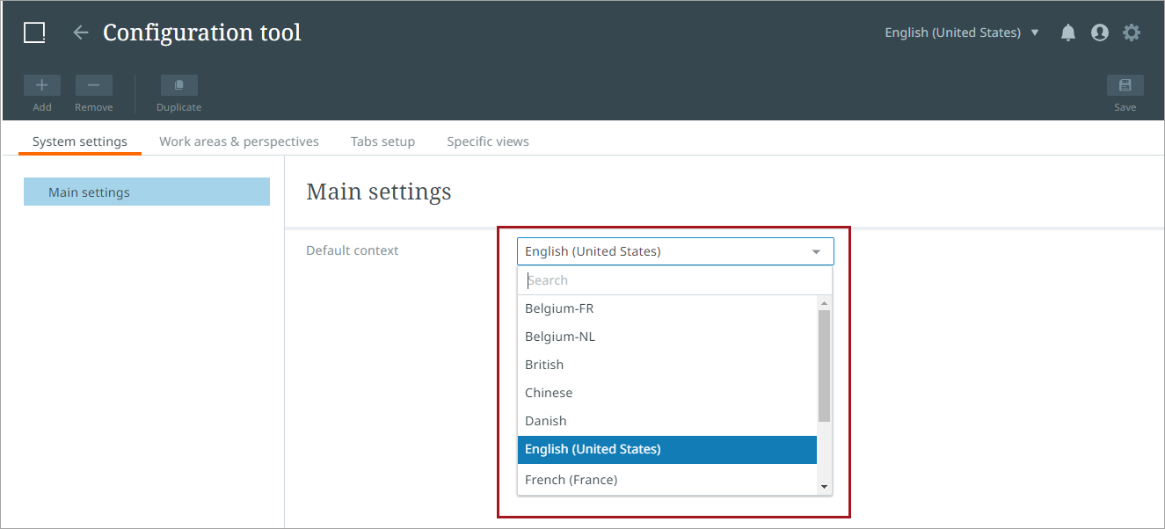
Task: Click the Remove minus toolbar button
Action: (94, 85)
